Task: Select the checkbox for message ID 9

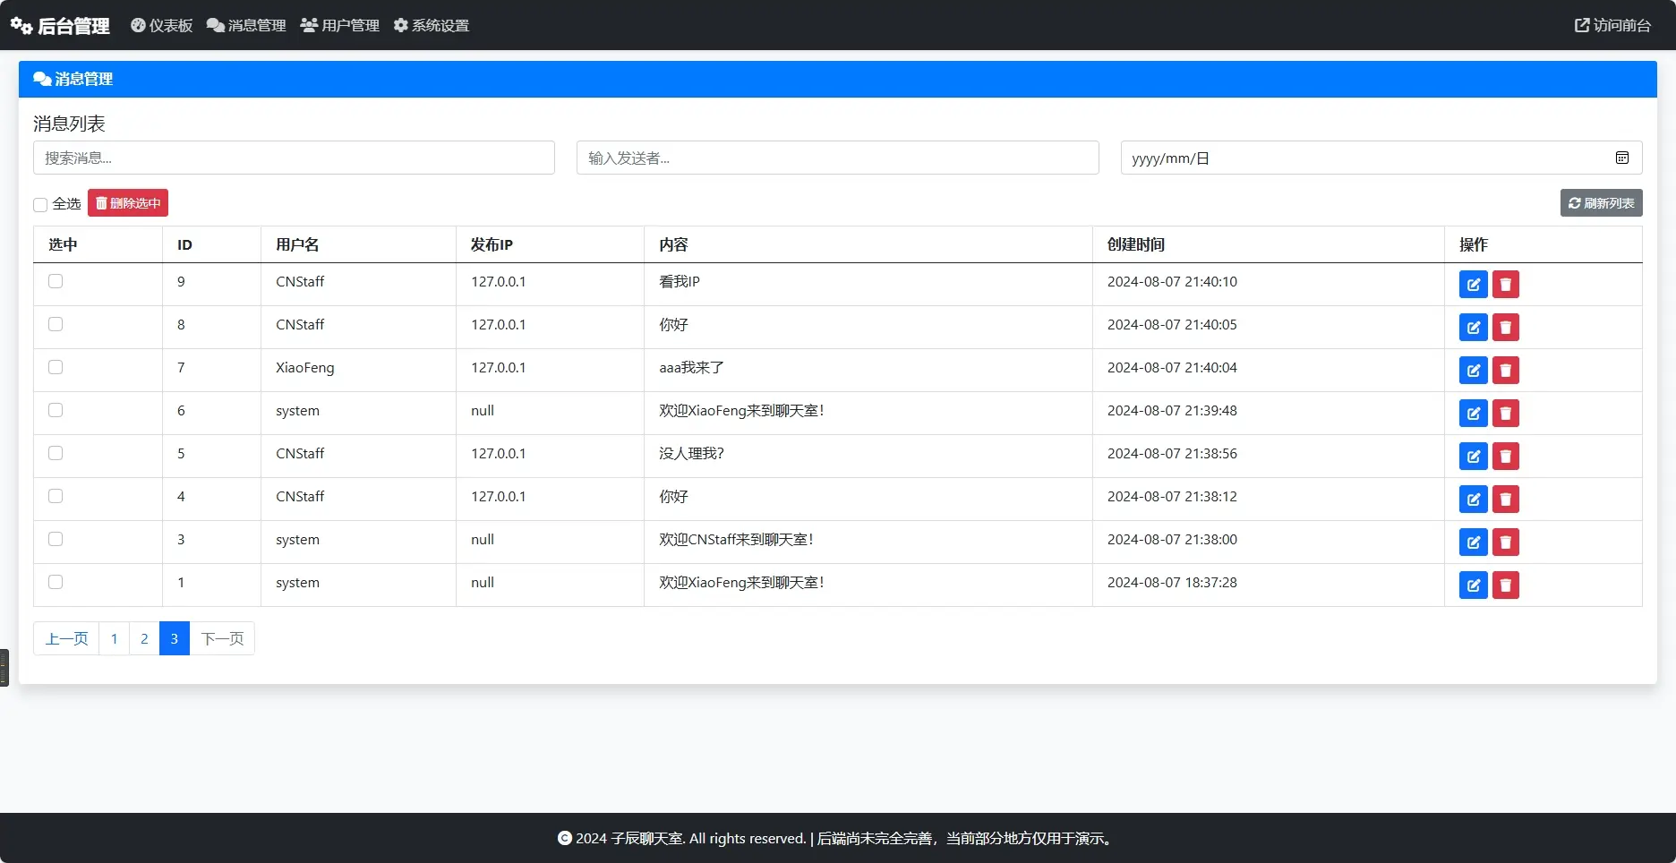Action: (x=56, y=281)
